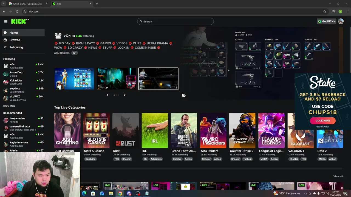
Task: Open a new browser tab
Action: [97, 4]
